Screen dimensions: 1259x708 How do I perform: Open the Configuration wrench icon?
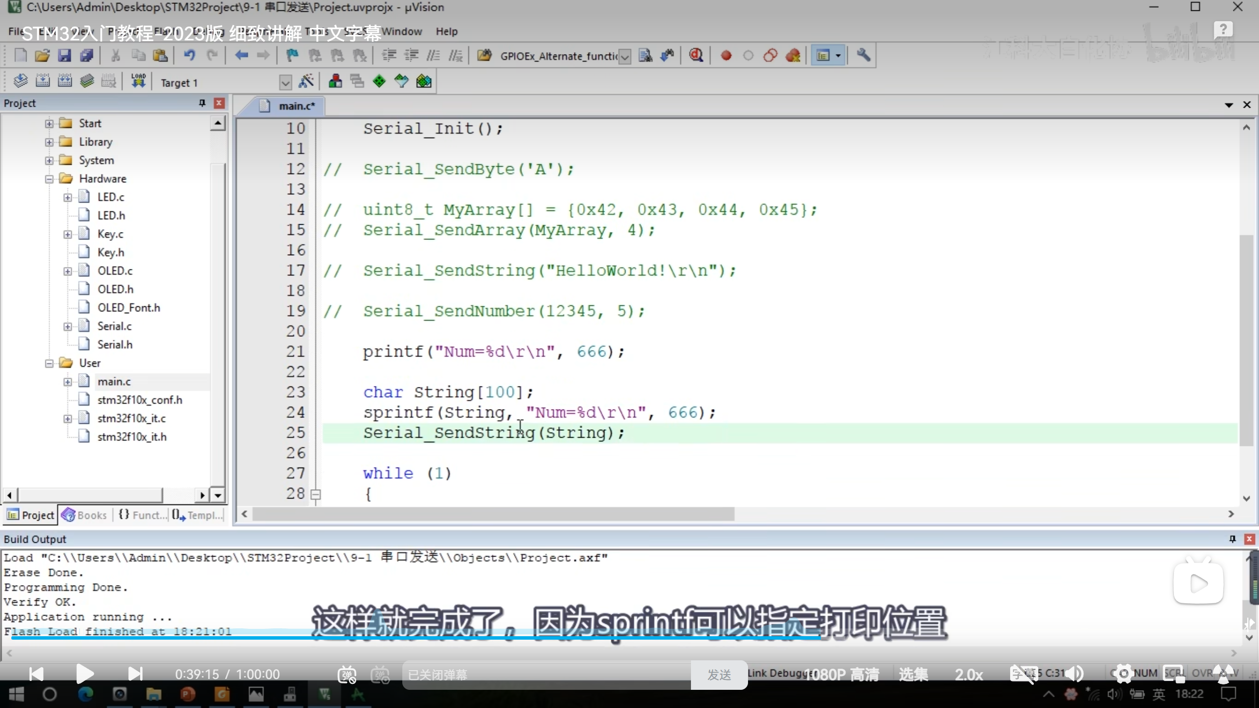[863, 56]
